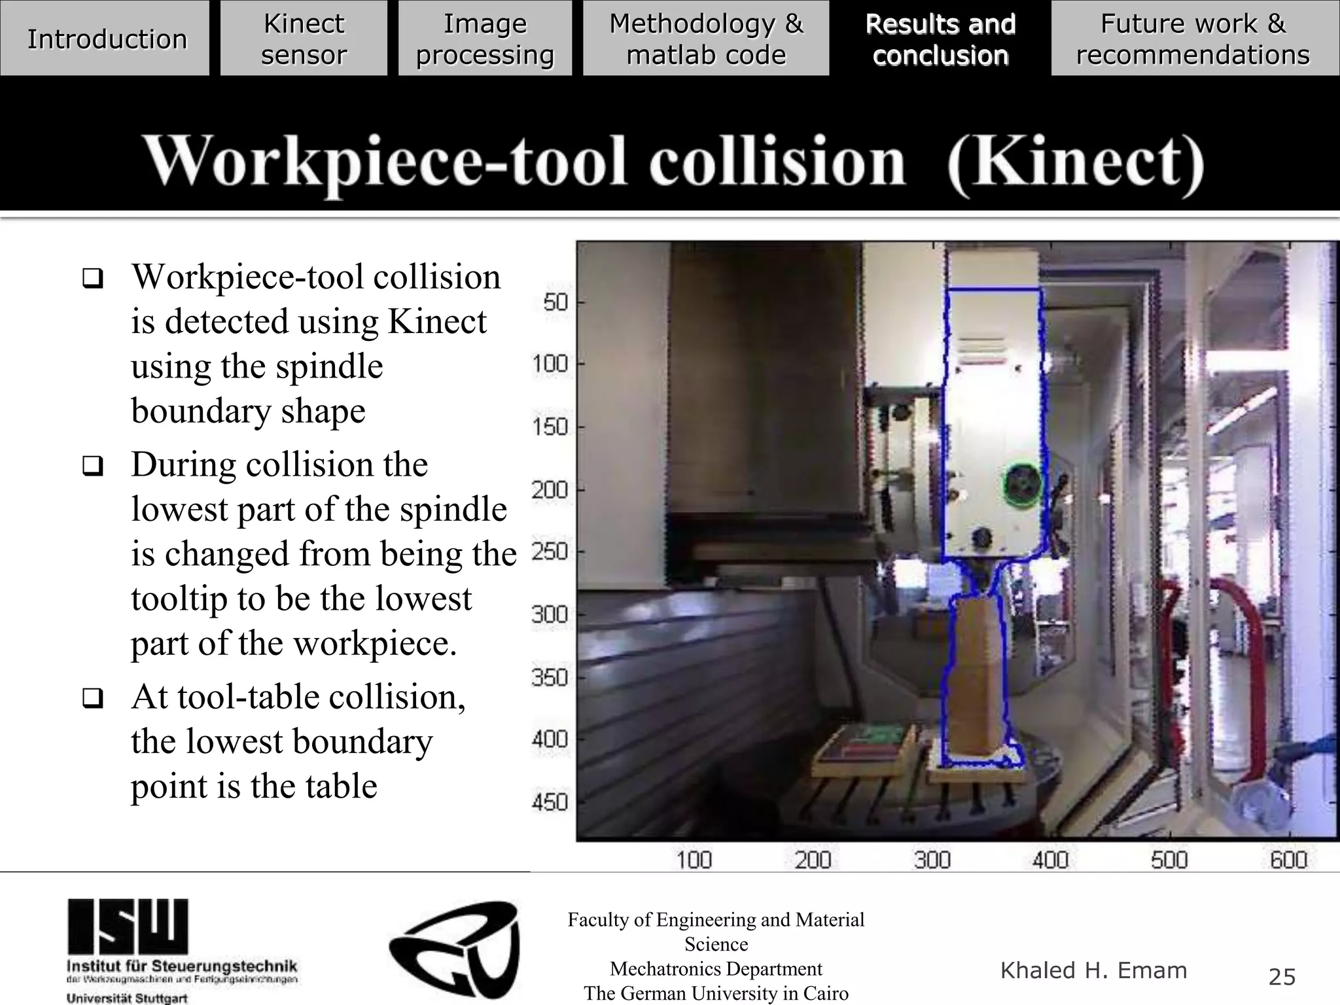Viewport: 1340px width, 1005px height.
Task: Go to Methodology & matlab code tab
Action: tap(706, 38)
